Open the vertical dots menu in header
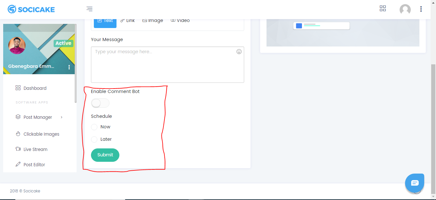The image size is (436, 200). (421, 9)
